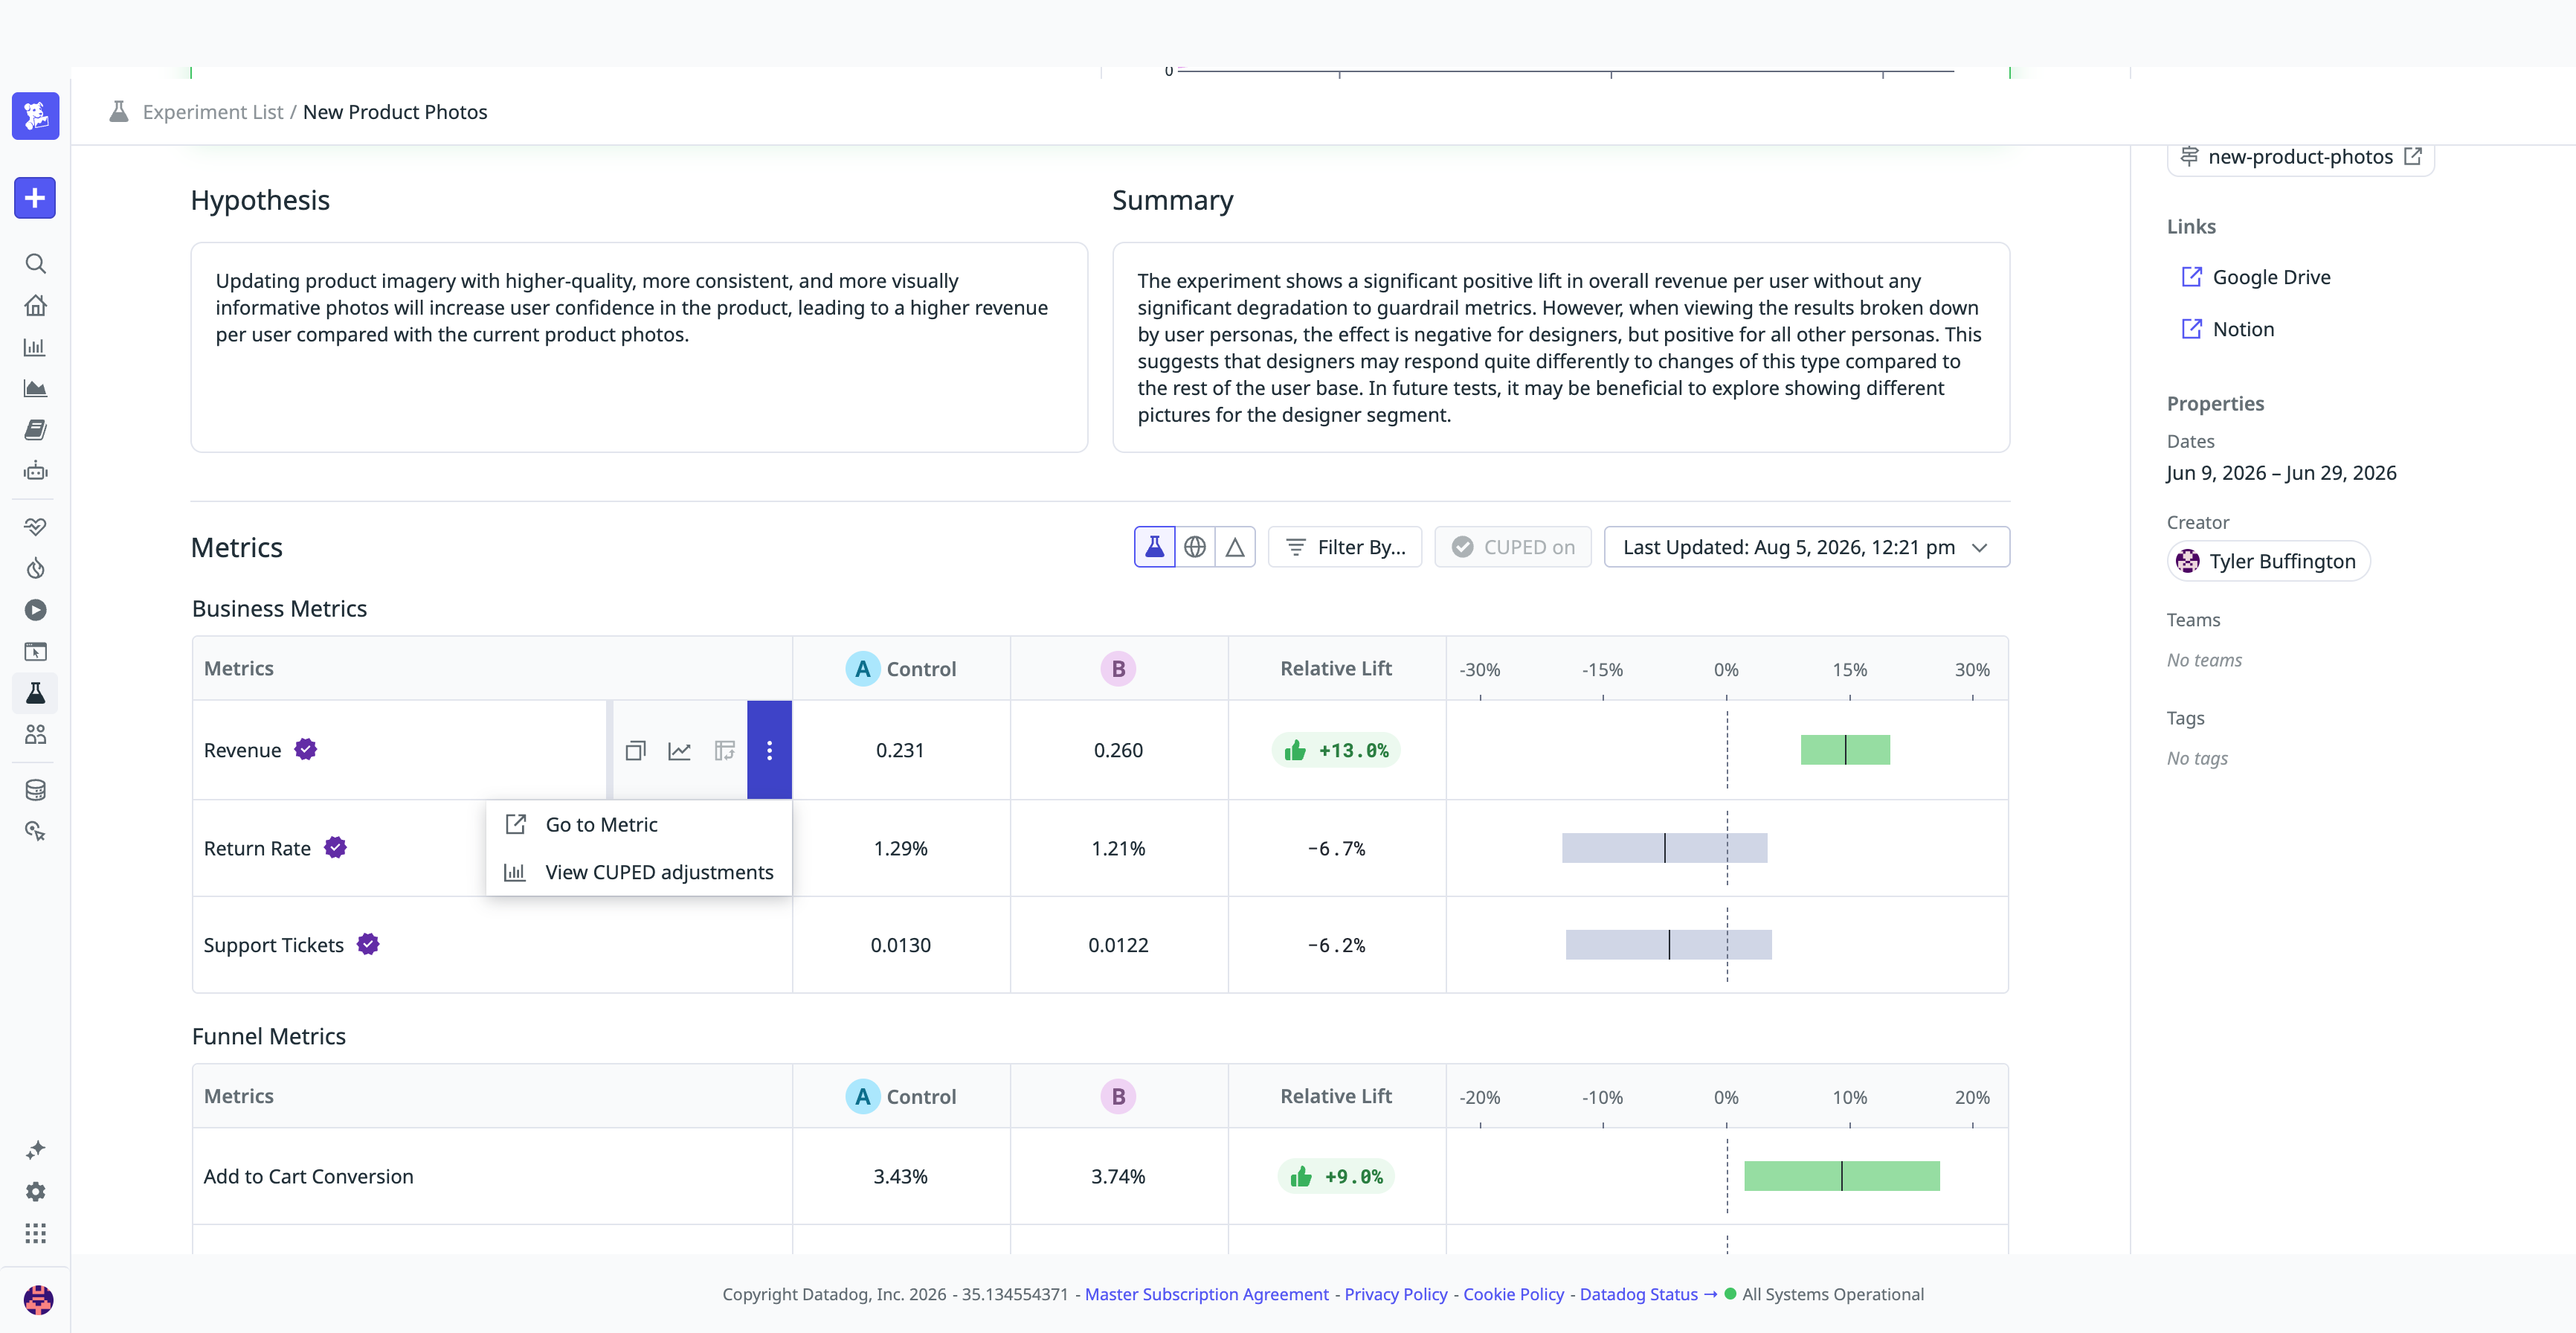Toggle the CUPED on button

click(x=1513, y=547)
